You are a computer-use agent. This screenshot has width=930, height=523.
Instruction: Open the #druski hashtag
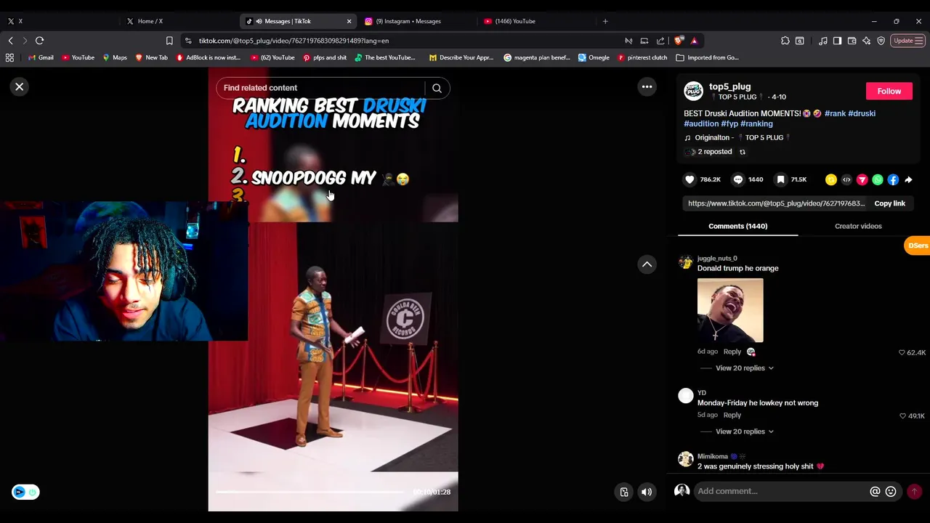(862, 113)
